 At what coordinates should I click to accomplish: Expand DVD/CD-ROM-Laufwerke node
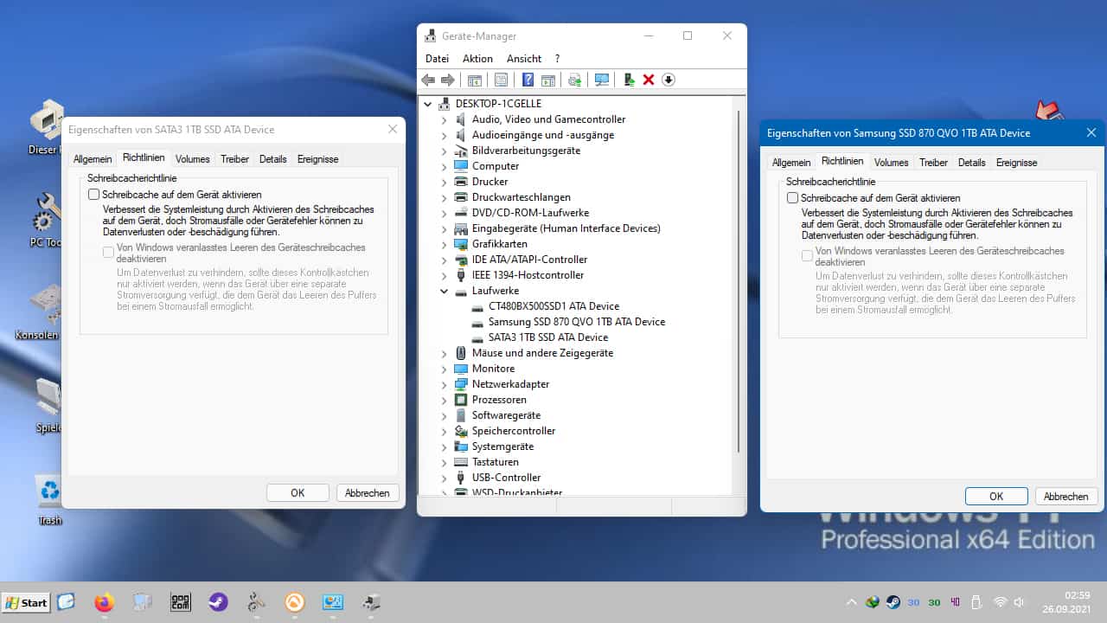[444, 213]
